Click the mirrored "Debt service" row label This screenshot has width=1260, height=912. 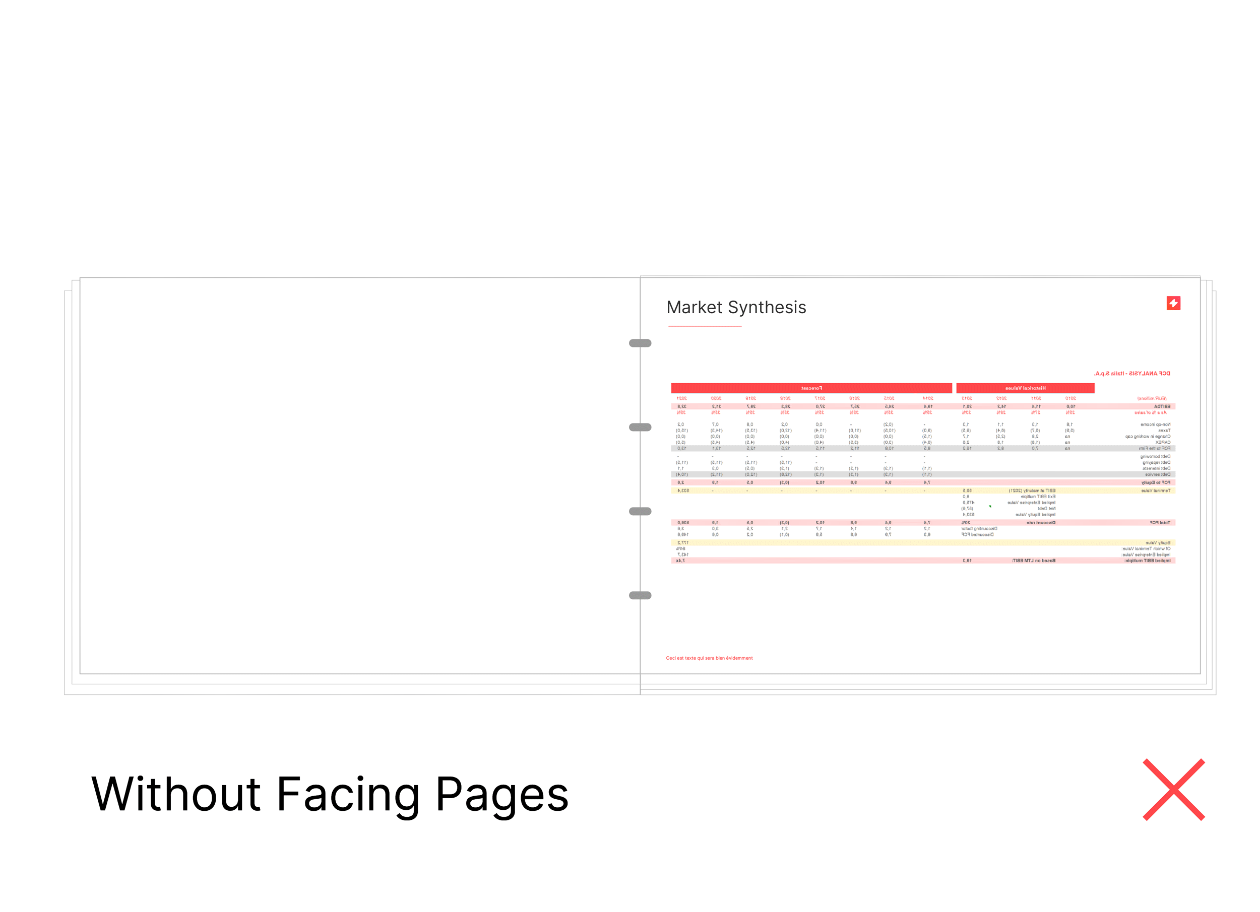coord(1157,474)
